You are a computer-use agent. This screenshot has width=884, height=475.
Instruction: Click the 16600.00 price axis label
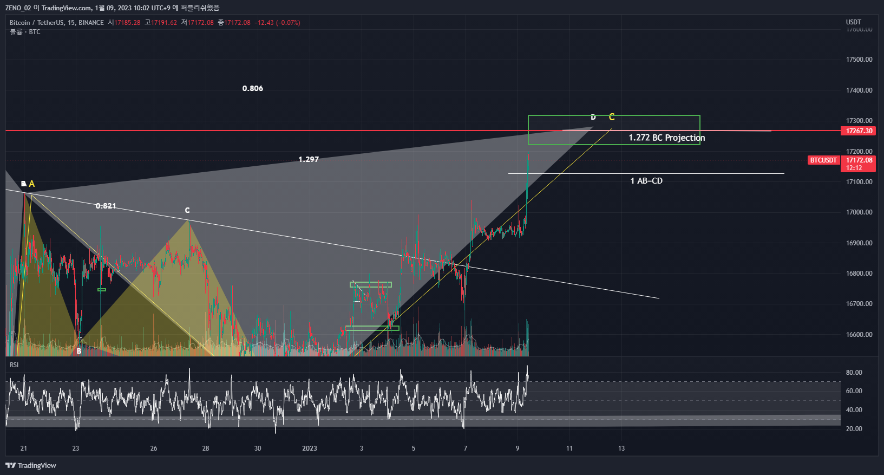(859, 335)
